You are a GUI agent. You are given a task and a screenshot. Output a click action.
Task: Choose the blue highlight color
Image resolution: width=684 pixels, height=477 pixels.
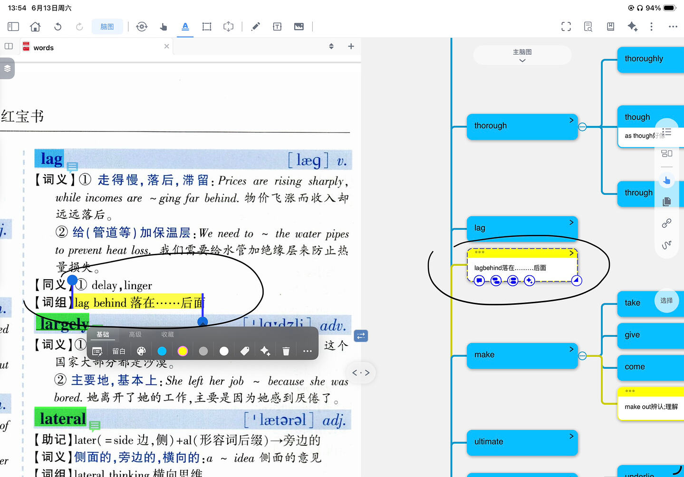[x=162, y=351]
